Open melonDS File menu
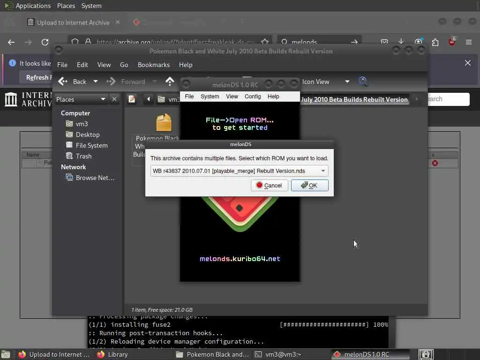The width and height of the screenshot is (480, 360). [189, 97]
